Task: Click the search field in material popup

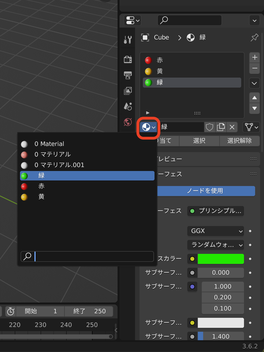Action: 87,256
